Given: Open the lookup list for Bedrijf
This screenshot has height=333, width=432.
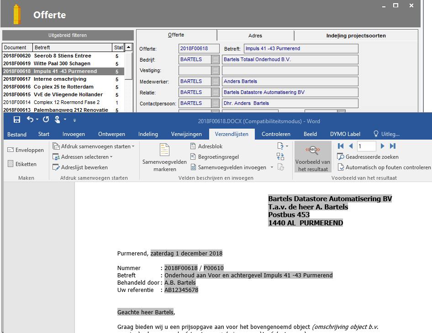Looking at the screenshot, I should tap(216, 59).
